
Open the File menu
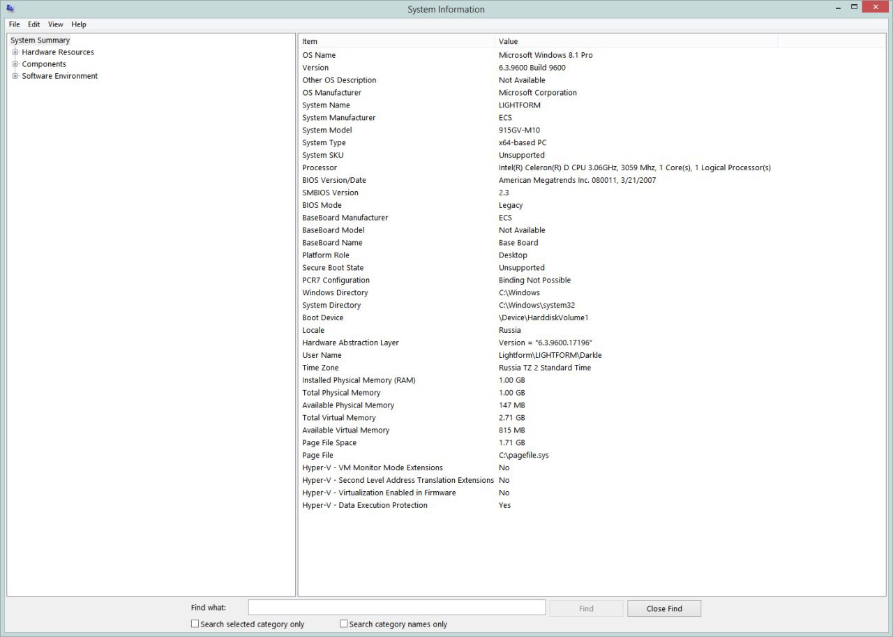pos(15,24)
